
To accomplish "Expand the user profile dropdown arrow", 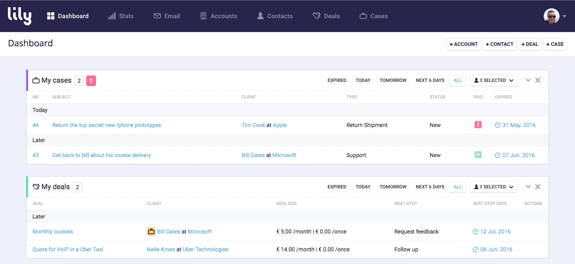I will point(564,17).
